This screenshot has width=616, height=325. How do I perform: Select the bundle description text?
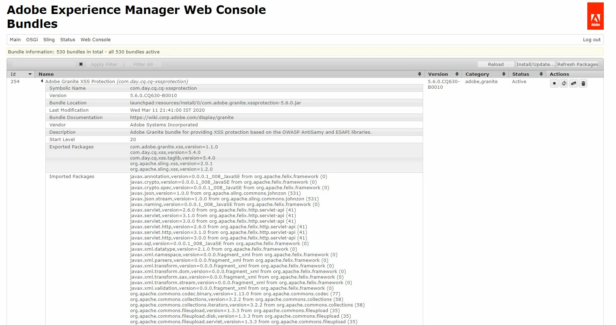pos(251,132)
